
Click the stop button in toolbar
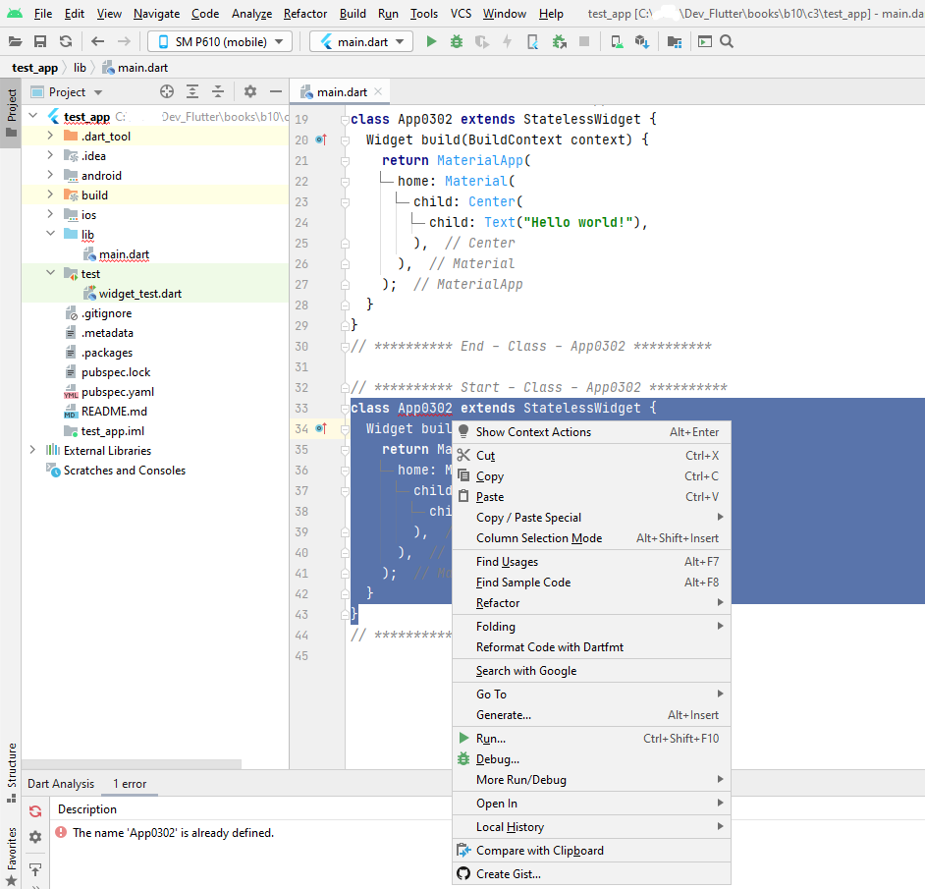[584, 41]
